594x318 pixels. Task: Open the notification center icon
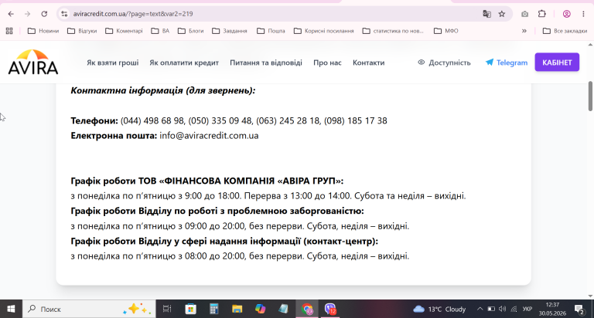(x=579, y=310)
